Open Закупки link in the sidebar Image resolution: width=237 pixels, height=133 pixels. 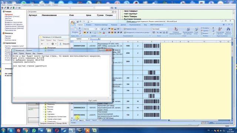point(8,18)
